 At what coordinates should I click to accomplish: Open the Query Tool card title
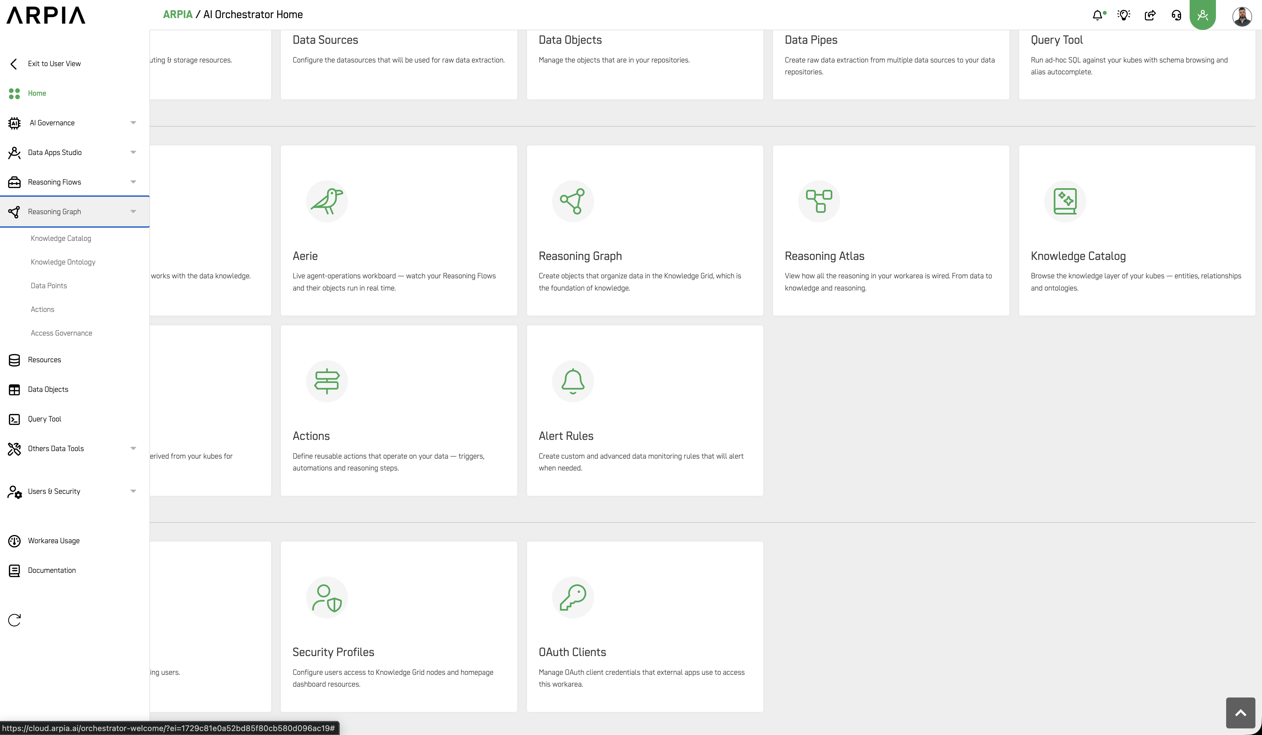pyautogui.click(x=1057, y=40)
